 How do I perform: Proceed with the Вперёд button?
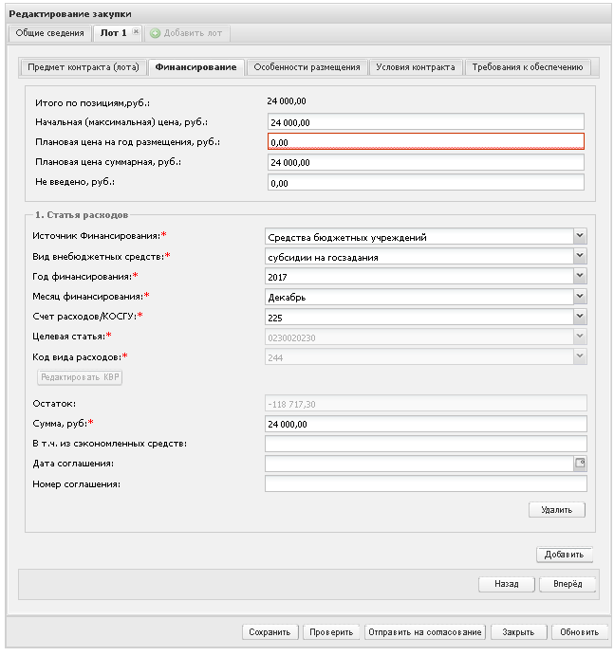point(567,584)
